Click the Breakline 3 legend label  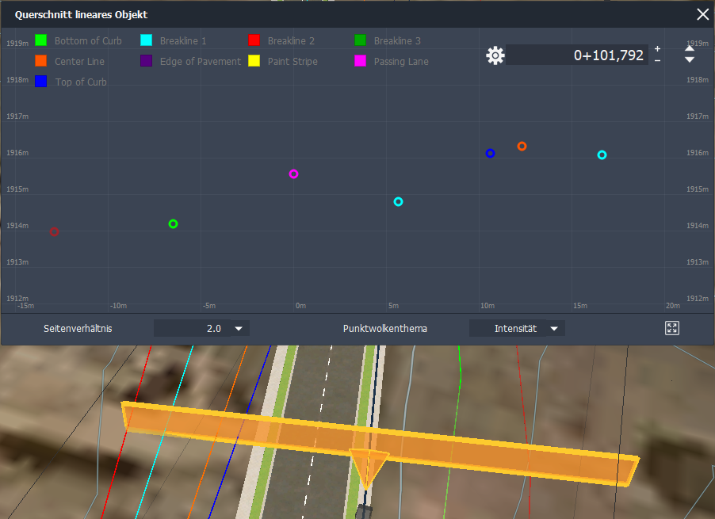point(397,40)
